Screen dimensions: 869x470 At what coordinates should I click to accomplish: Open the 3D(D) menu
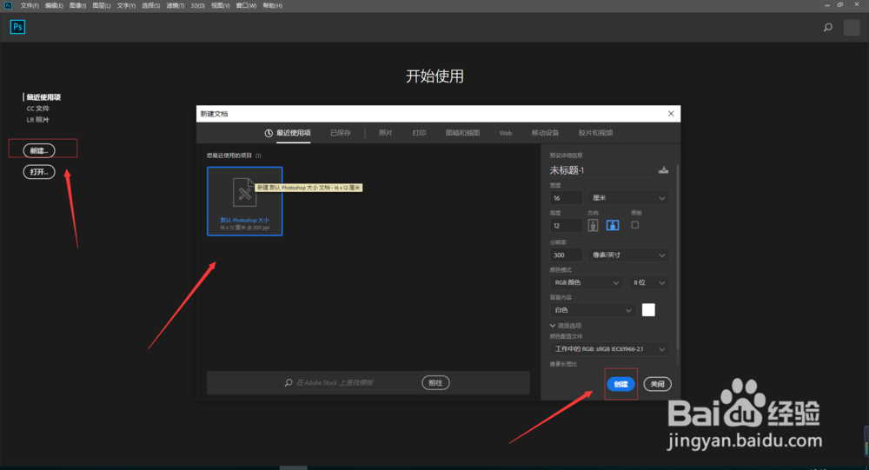(x=198, y=5)
